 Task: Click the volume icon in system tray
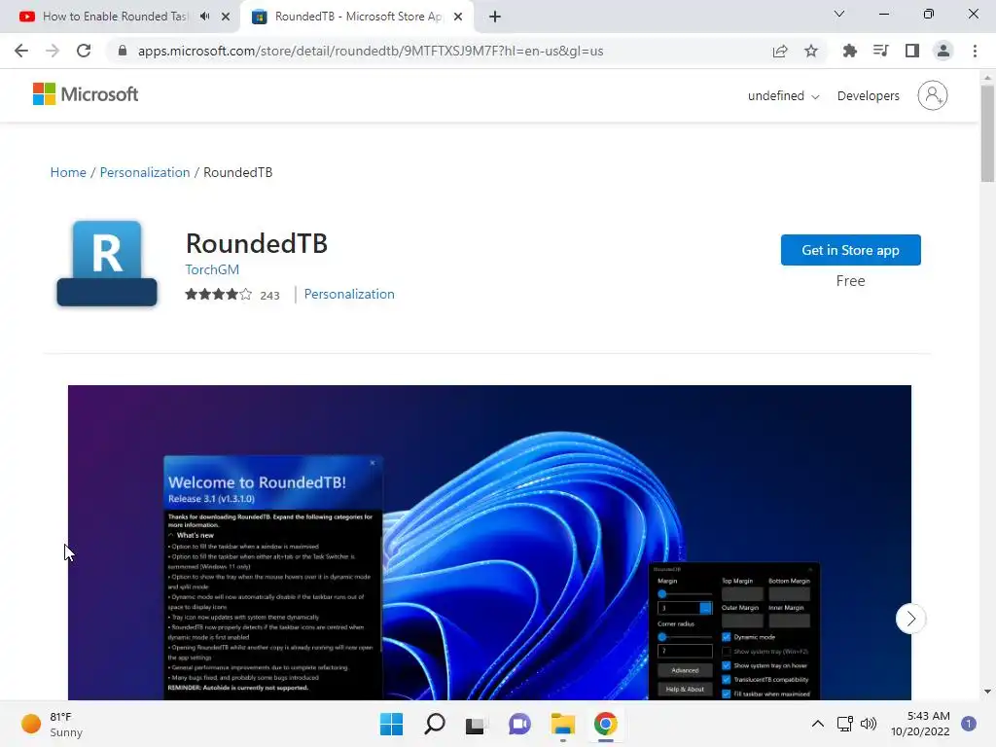click(869, 724)
